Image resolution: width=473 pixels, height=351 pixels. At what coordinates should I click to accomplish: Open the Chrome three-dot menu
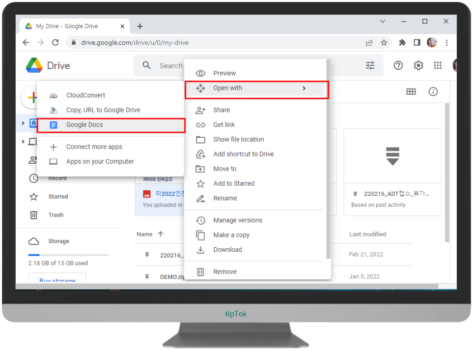click(x=447, y=43)
